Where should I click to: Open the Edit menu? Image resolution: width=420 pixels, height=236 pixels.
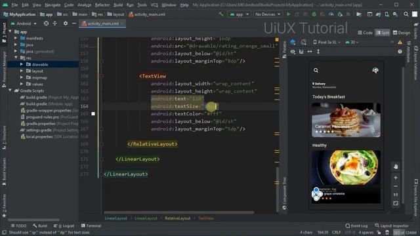tap(25, 5)
